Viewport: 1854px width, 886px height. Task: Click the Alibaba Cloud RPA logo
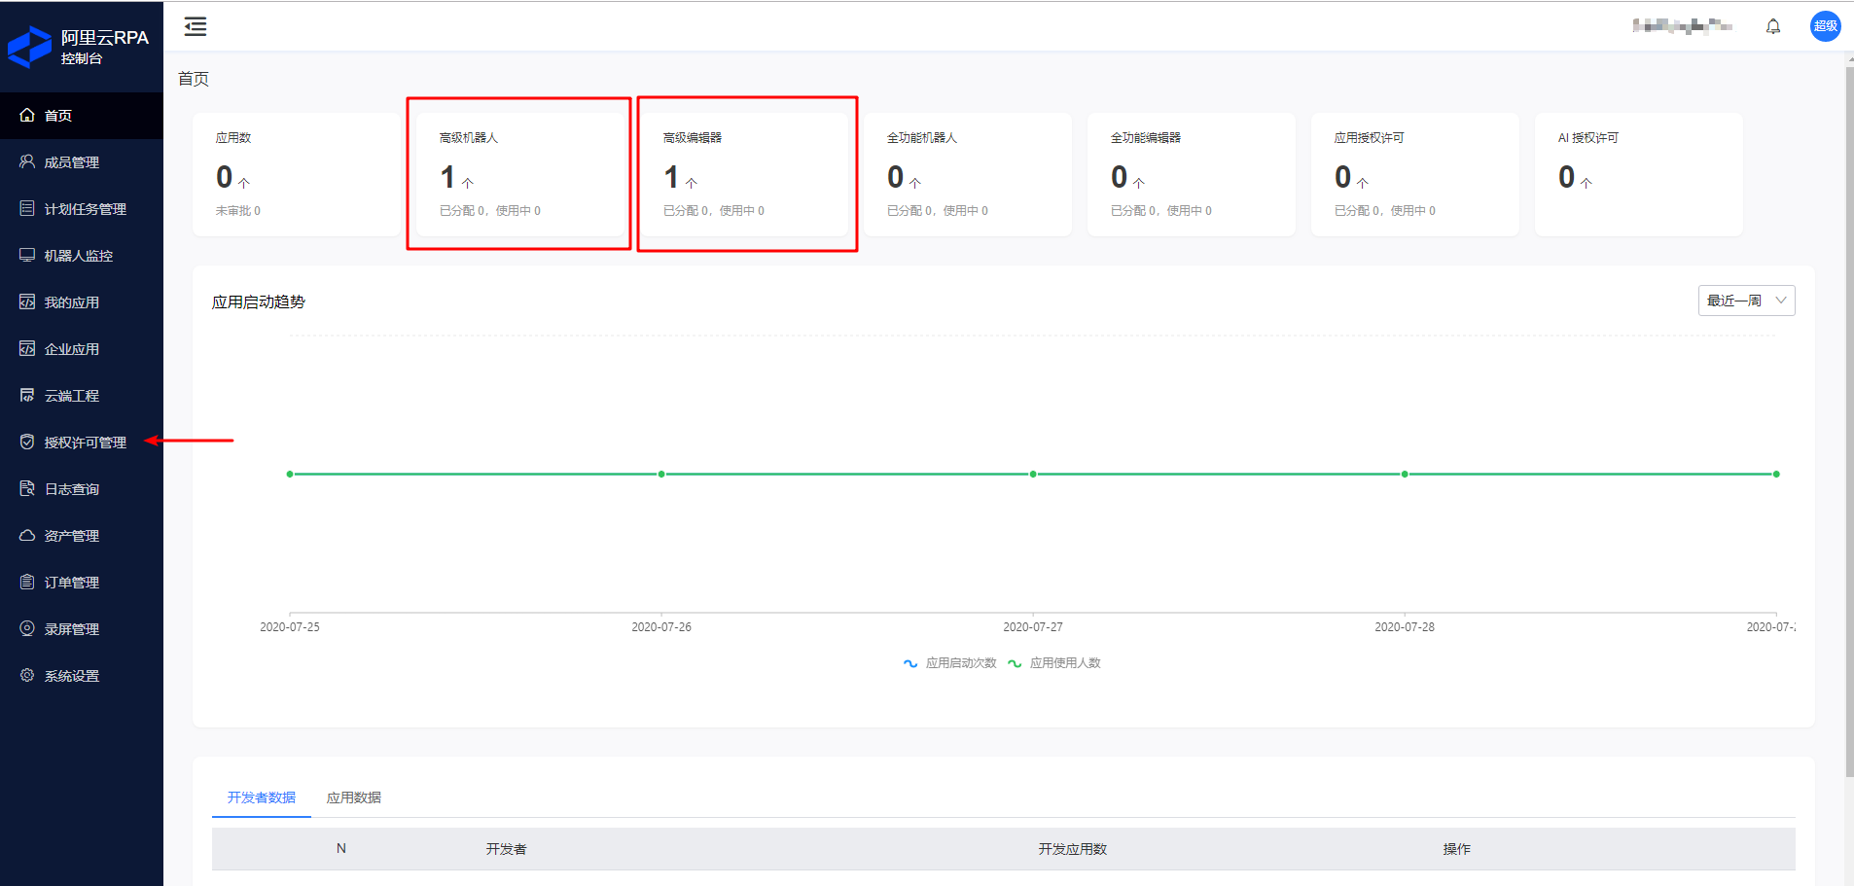pos(29,46)
